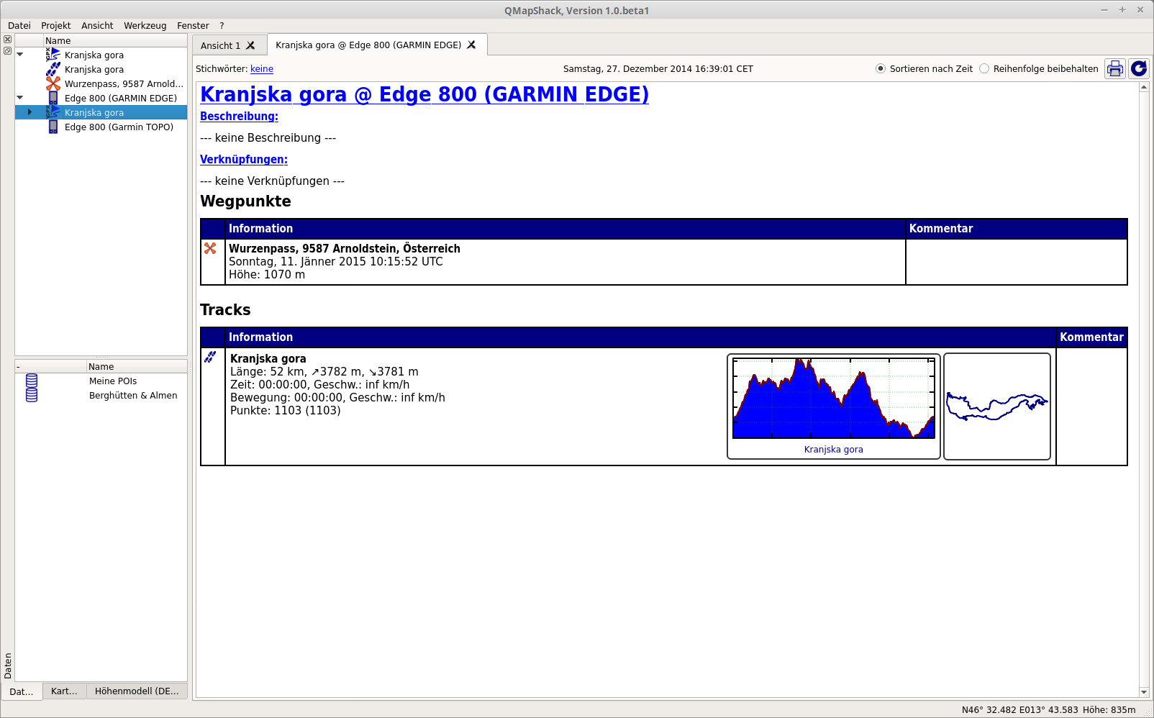
Task: Click the Verknüpfungen: link
Action: [x=244, y=159]
